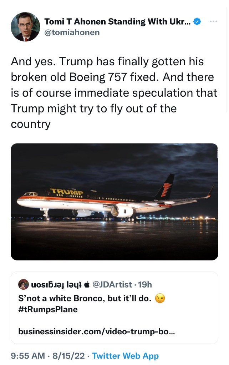This screenshot has height=365, width=229.
Task: Select the tweet text about the Boeing 757
Action: pyautogui.click(x=114, y=93)
